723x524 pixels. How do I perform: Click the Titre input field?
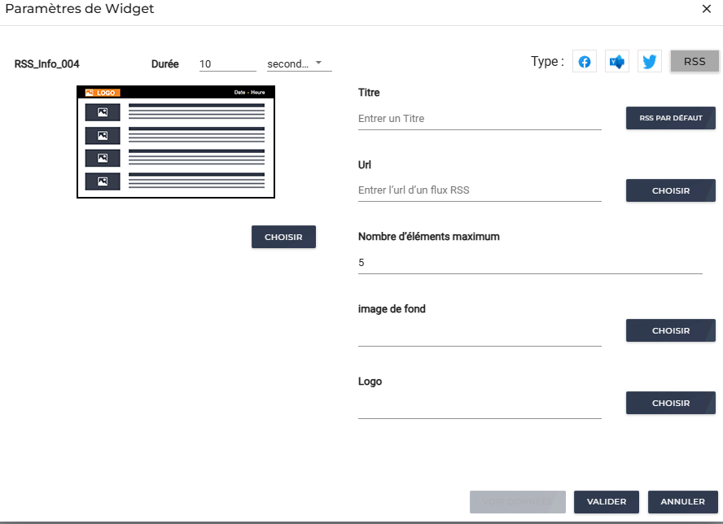pos(479,119)
